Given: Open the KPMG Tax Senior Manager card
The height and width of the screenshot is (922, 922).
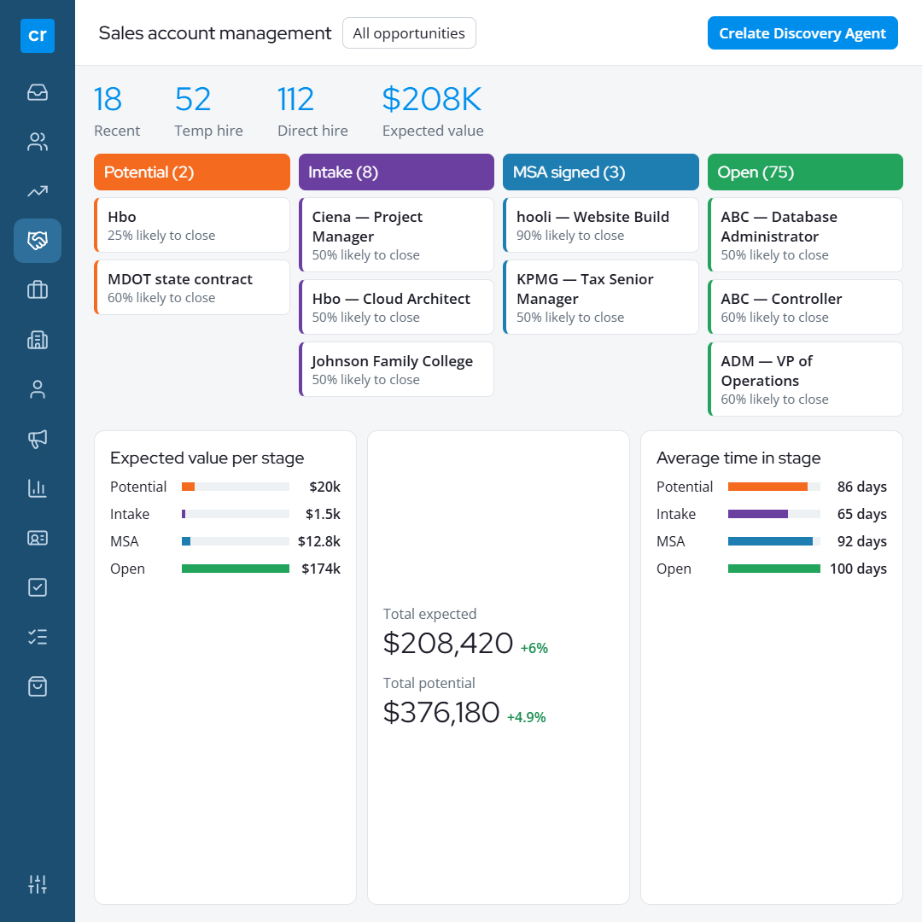Looking at the screenshot, I should (x=600, y=297).
